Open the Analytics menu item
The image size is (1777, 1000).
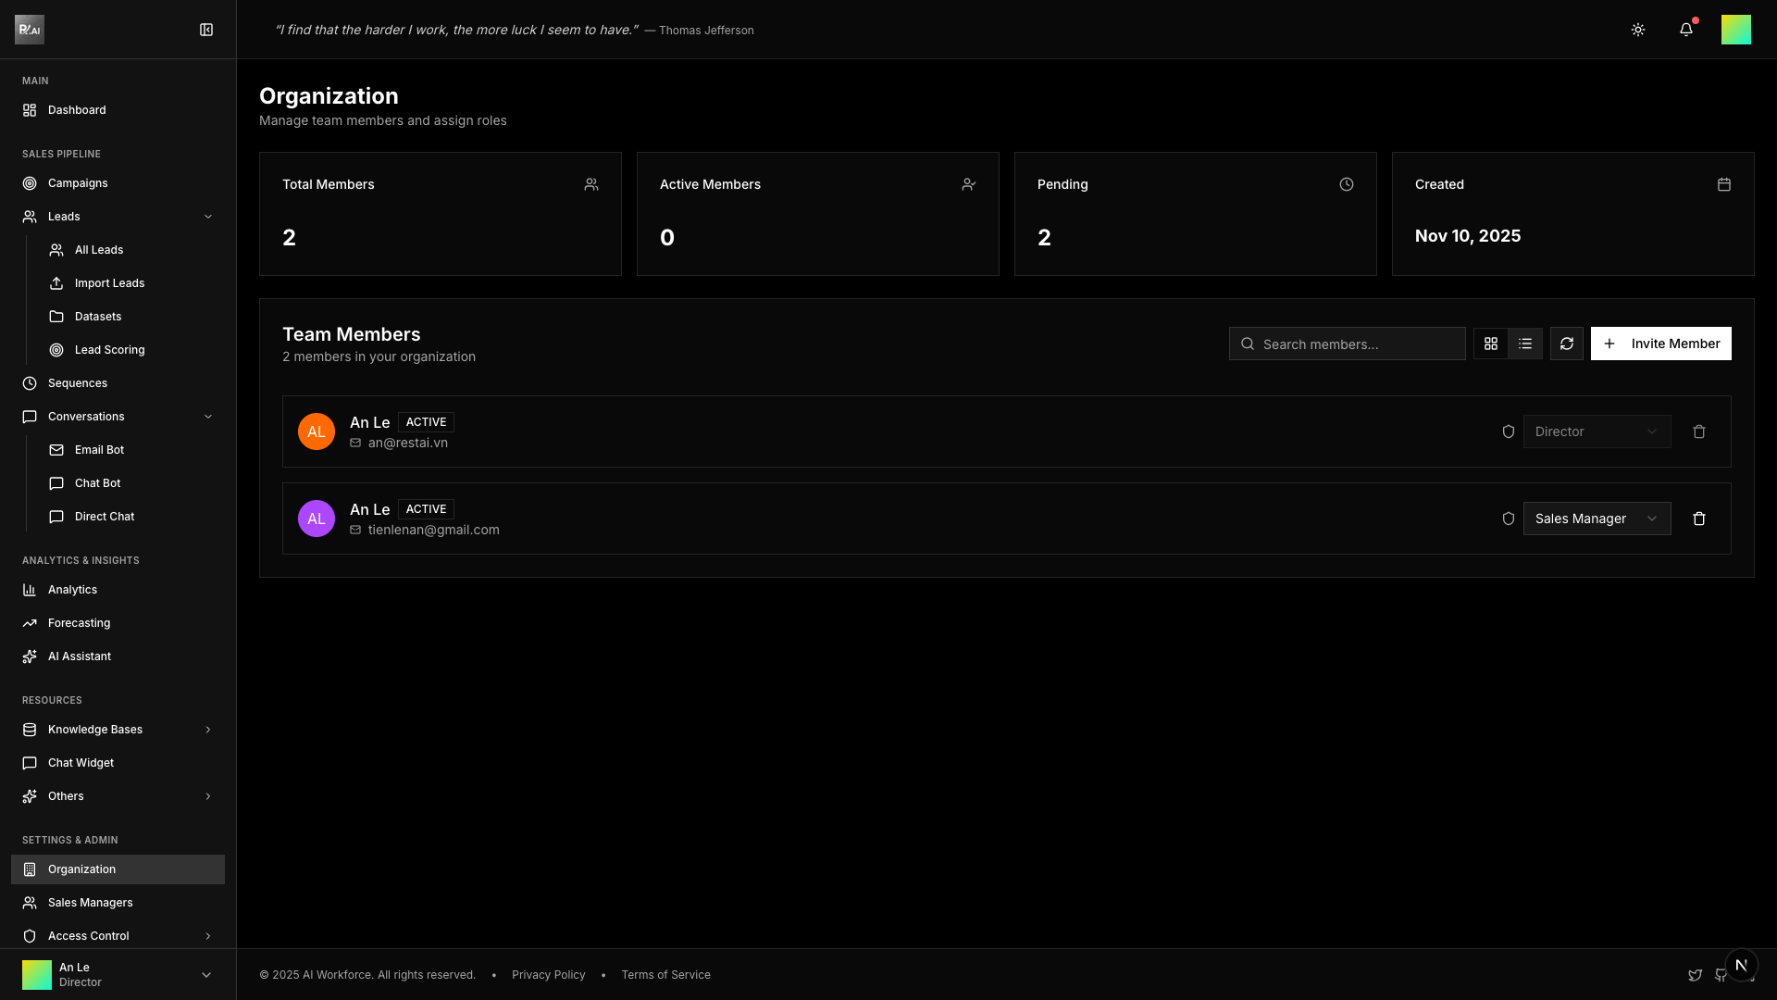pos(72,590)
